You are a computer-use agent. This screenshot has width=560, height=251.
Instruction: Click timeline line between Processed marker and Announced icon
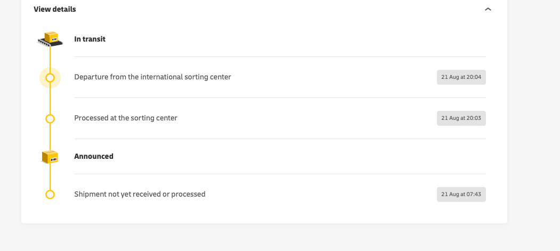(50, 136)
